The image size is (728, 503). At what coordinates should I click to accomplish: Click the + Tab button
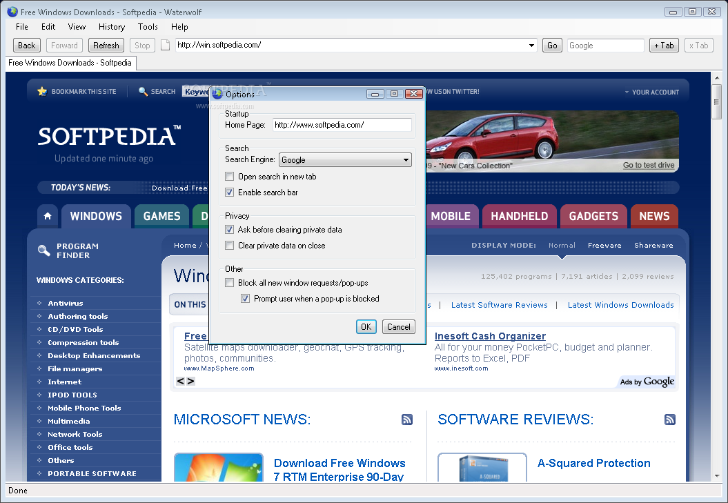[x=664, y=45]
